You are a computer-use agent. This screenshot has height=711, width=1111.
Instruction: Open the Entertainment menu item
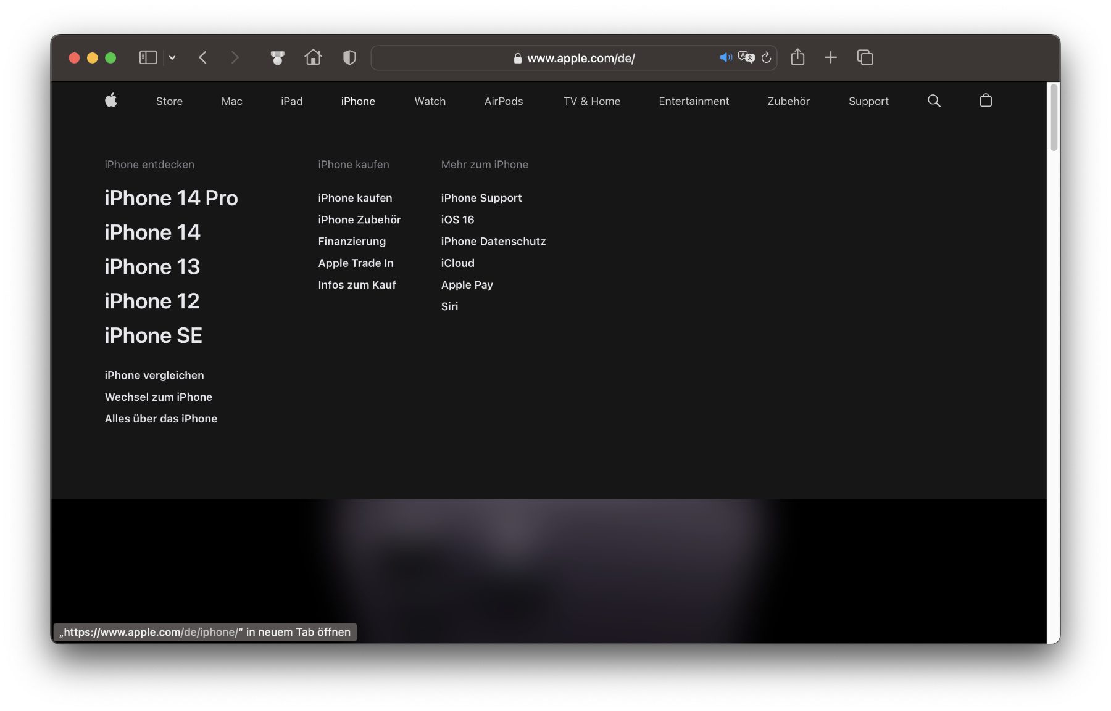coord(694,101)
